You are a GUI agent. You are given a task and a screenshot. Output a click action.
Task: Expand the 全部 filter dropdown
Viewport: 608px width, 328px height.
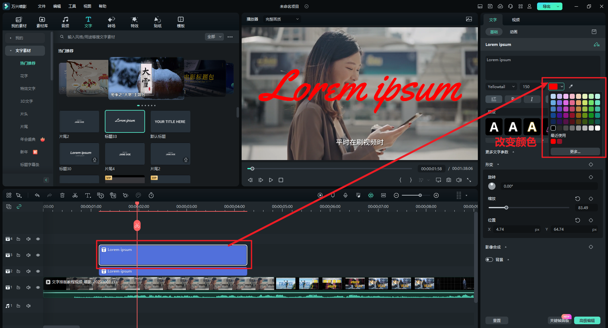tap(214, 37)
